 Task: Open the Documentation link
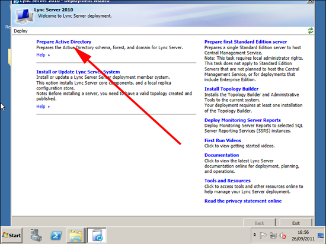click(222, 155)
